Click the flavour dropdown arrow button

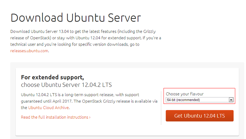[x=231, y=100]
